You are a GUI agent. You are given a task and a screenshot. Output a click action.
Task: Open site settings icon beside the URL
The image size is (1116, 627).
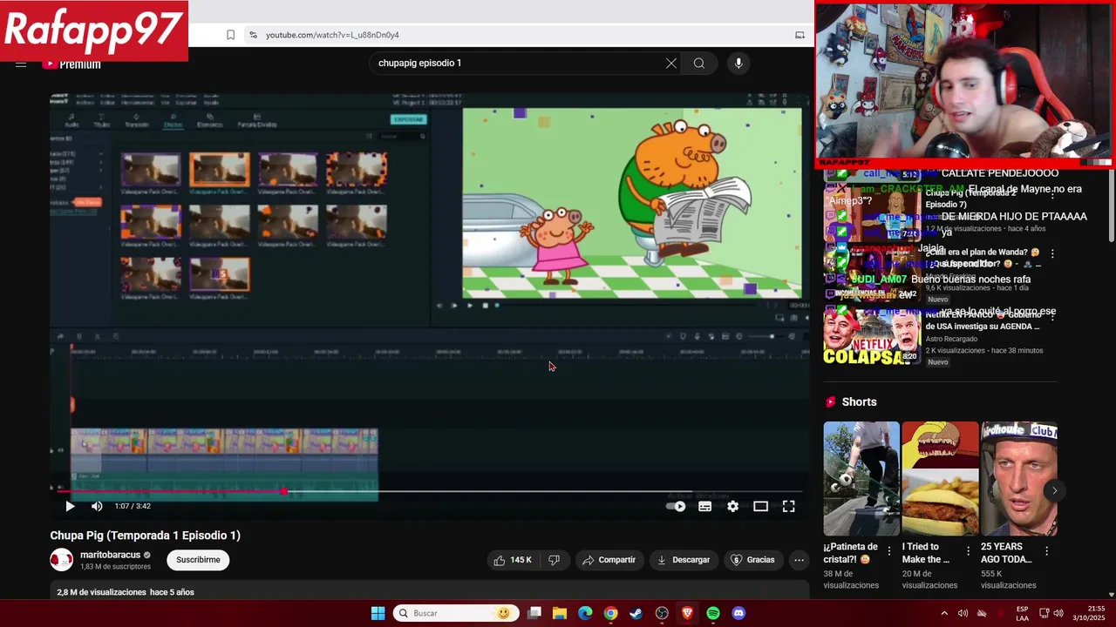pos(253,35)
